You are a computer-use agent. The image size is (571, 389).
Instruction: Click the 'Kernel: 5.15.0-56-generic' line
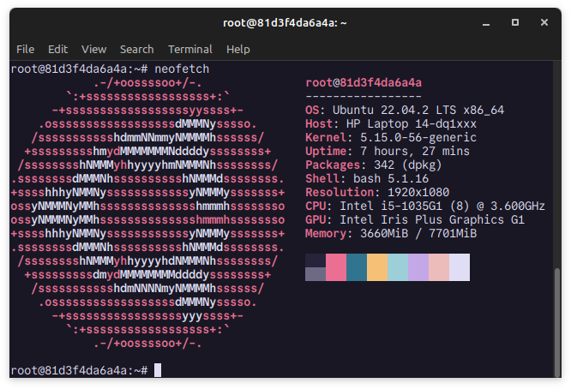click(391, 137)
